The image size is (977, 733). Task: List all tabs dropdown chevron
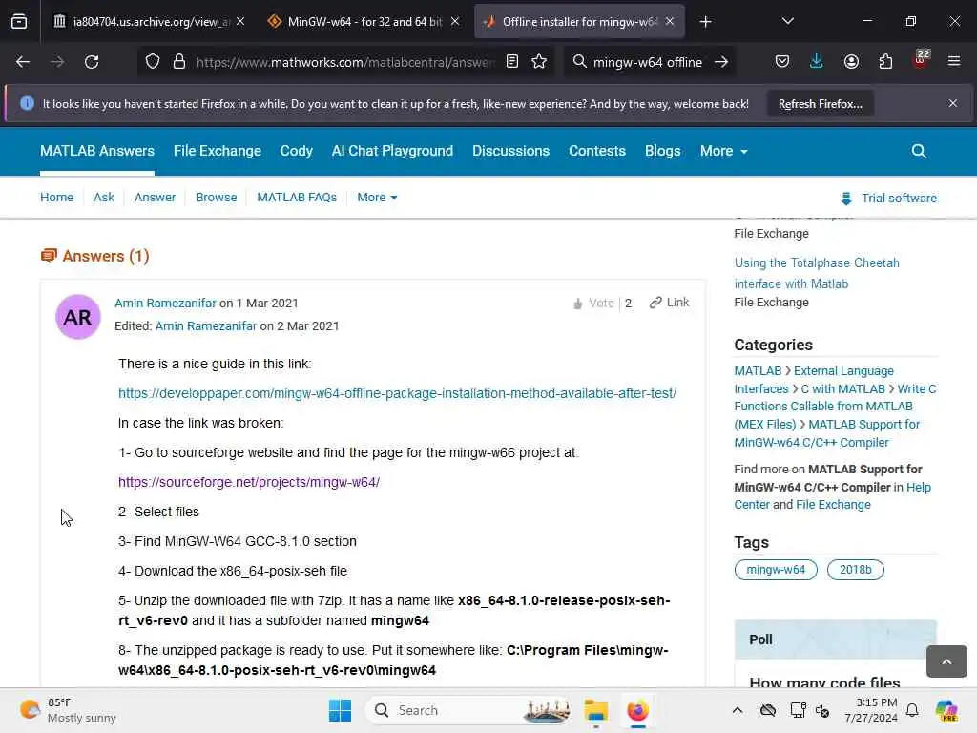787,21
